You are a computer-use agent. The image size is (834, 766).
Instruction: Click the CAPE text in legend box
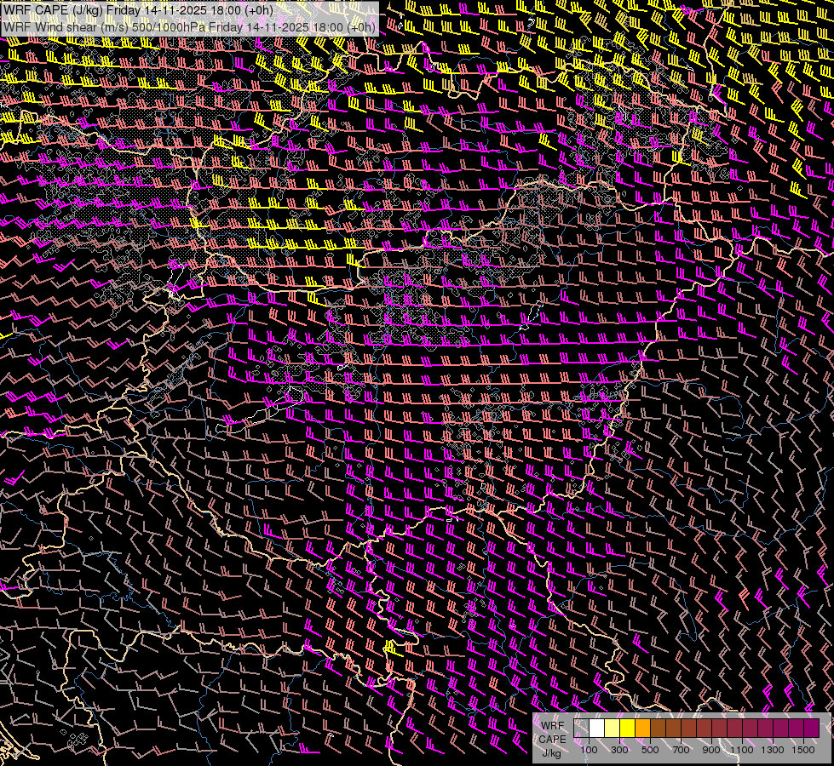click(552, 739)
